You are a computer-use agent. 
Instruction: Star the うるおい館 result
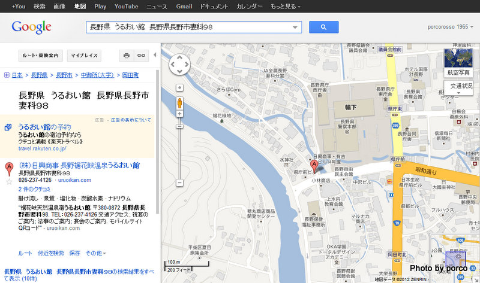(x=9, y=182)
